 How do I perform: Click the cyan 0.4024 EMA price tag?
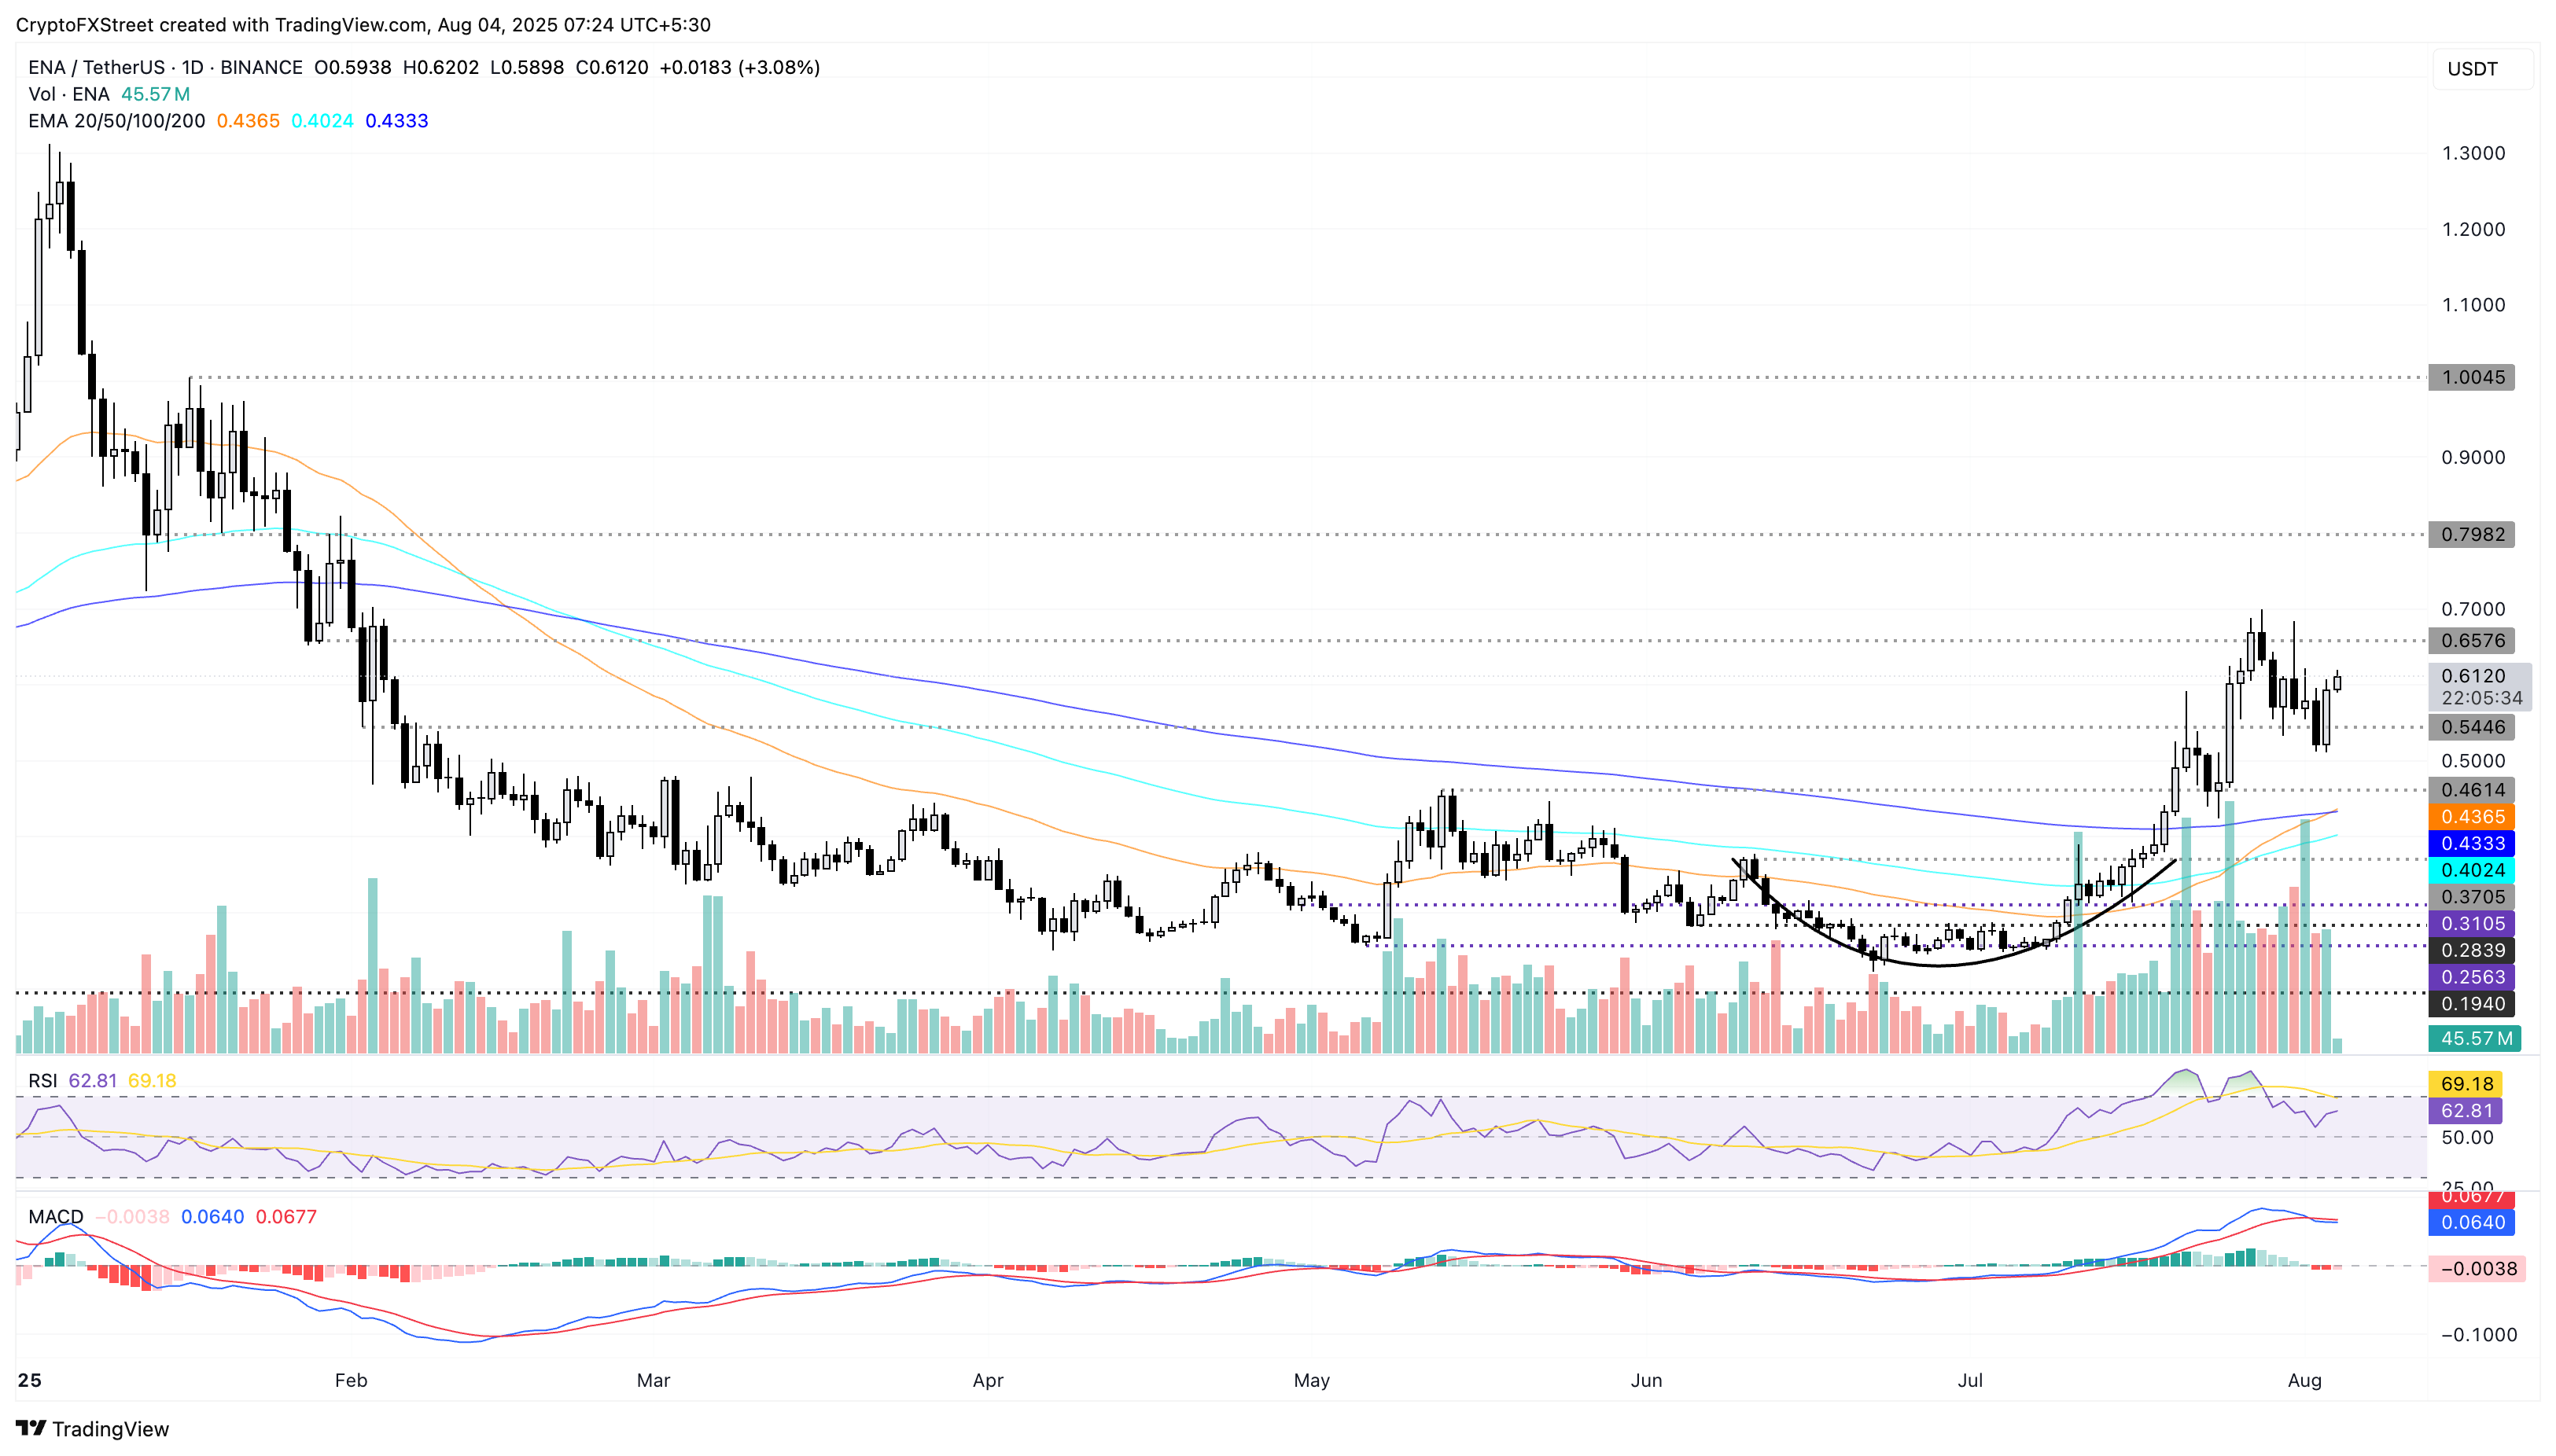click(2472, 871)
